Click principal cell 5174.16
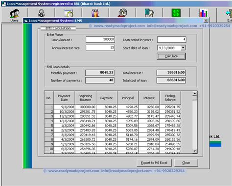Viewport: 232px width, 186px height. (128, 139)
